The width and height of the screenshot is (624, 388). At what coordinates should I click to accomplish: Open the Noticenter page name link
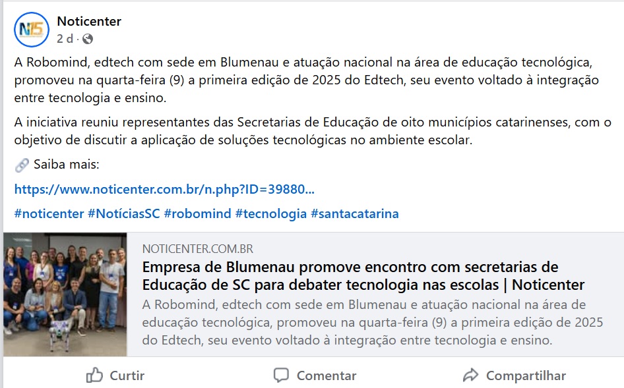coord(89,21)
